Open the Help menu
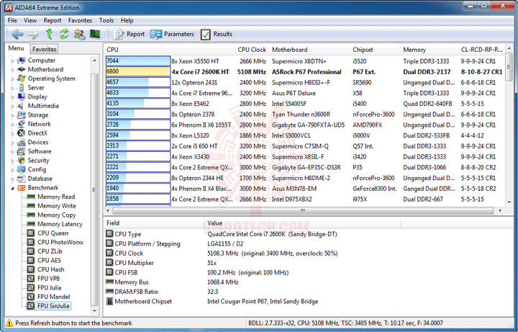 tap(127, 20)
